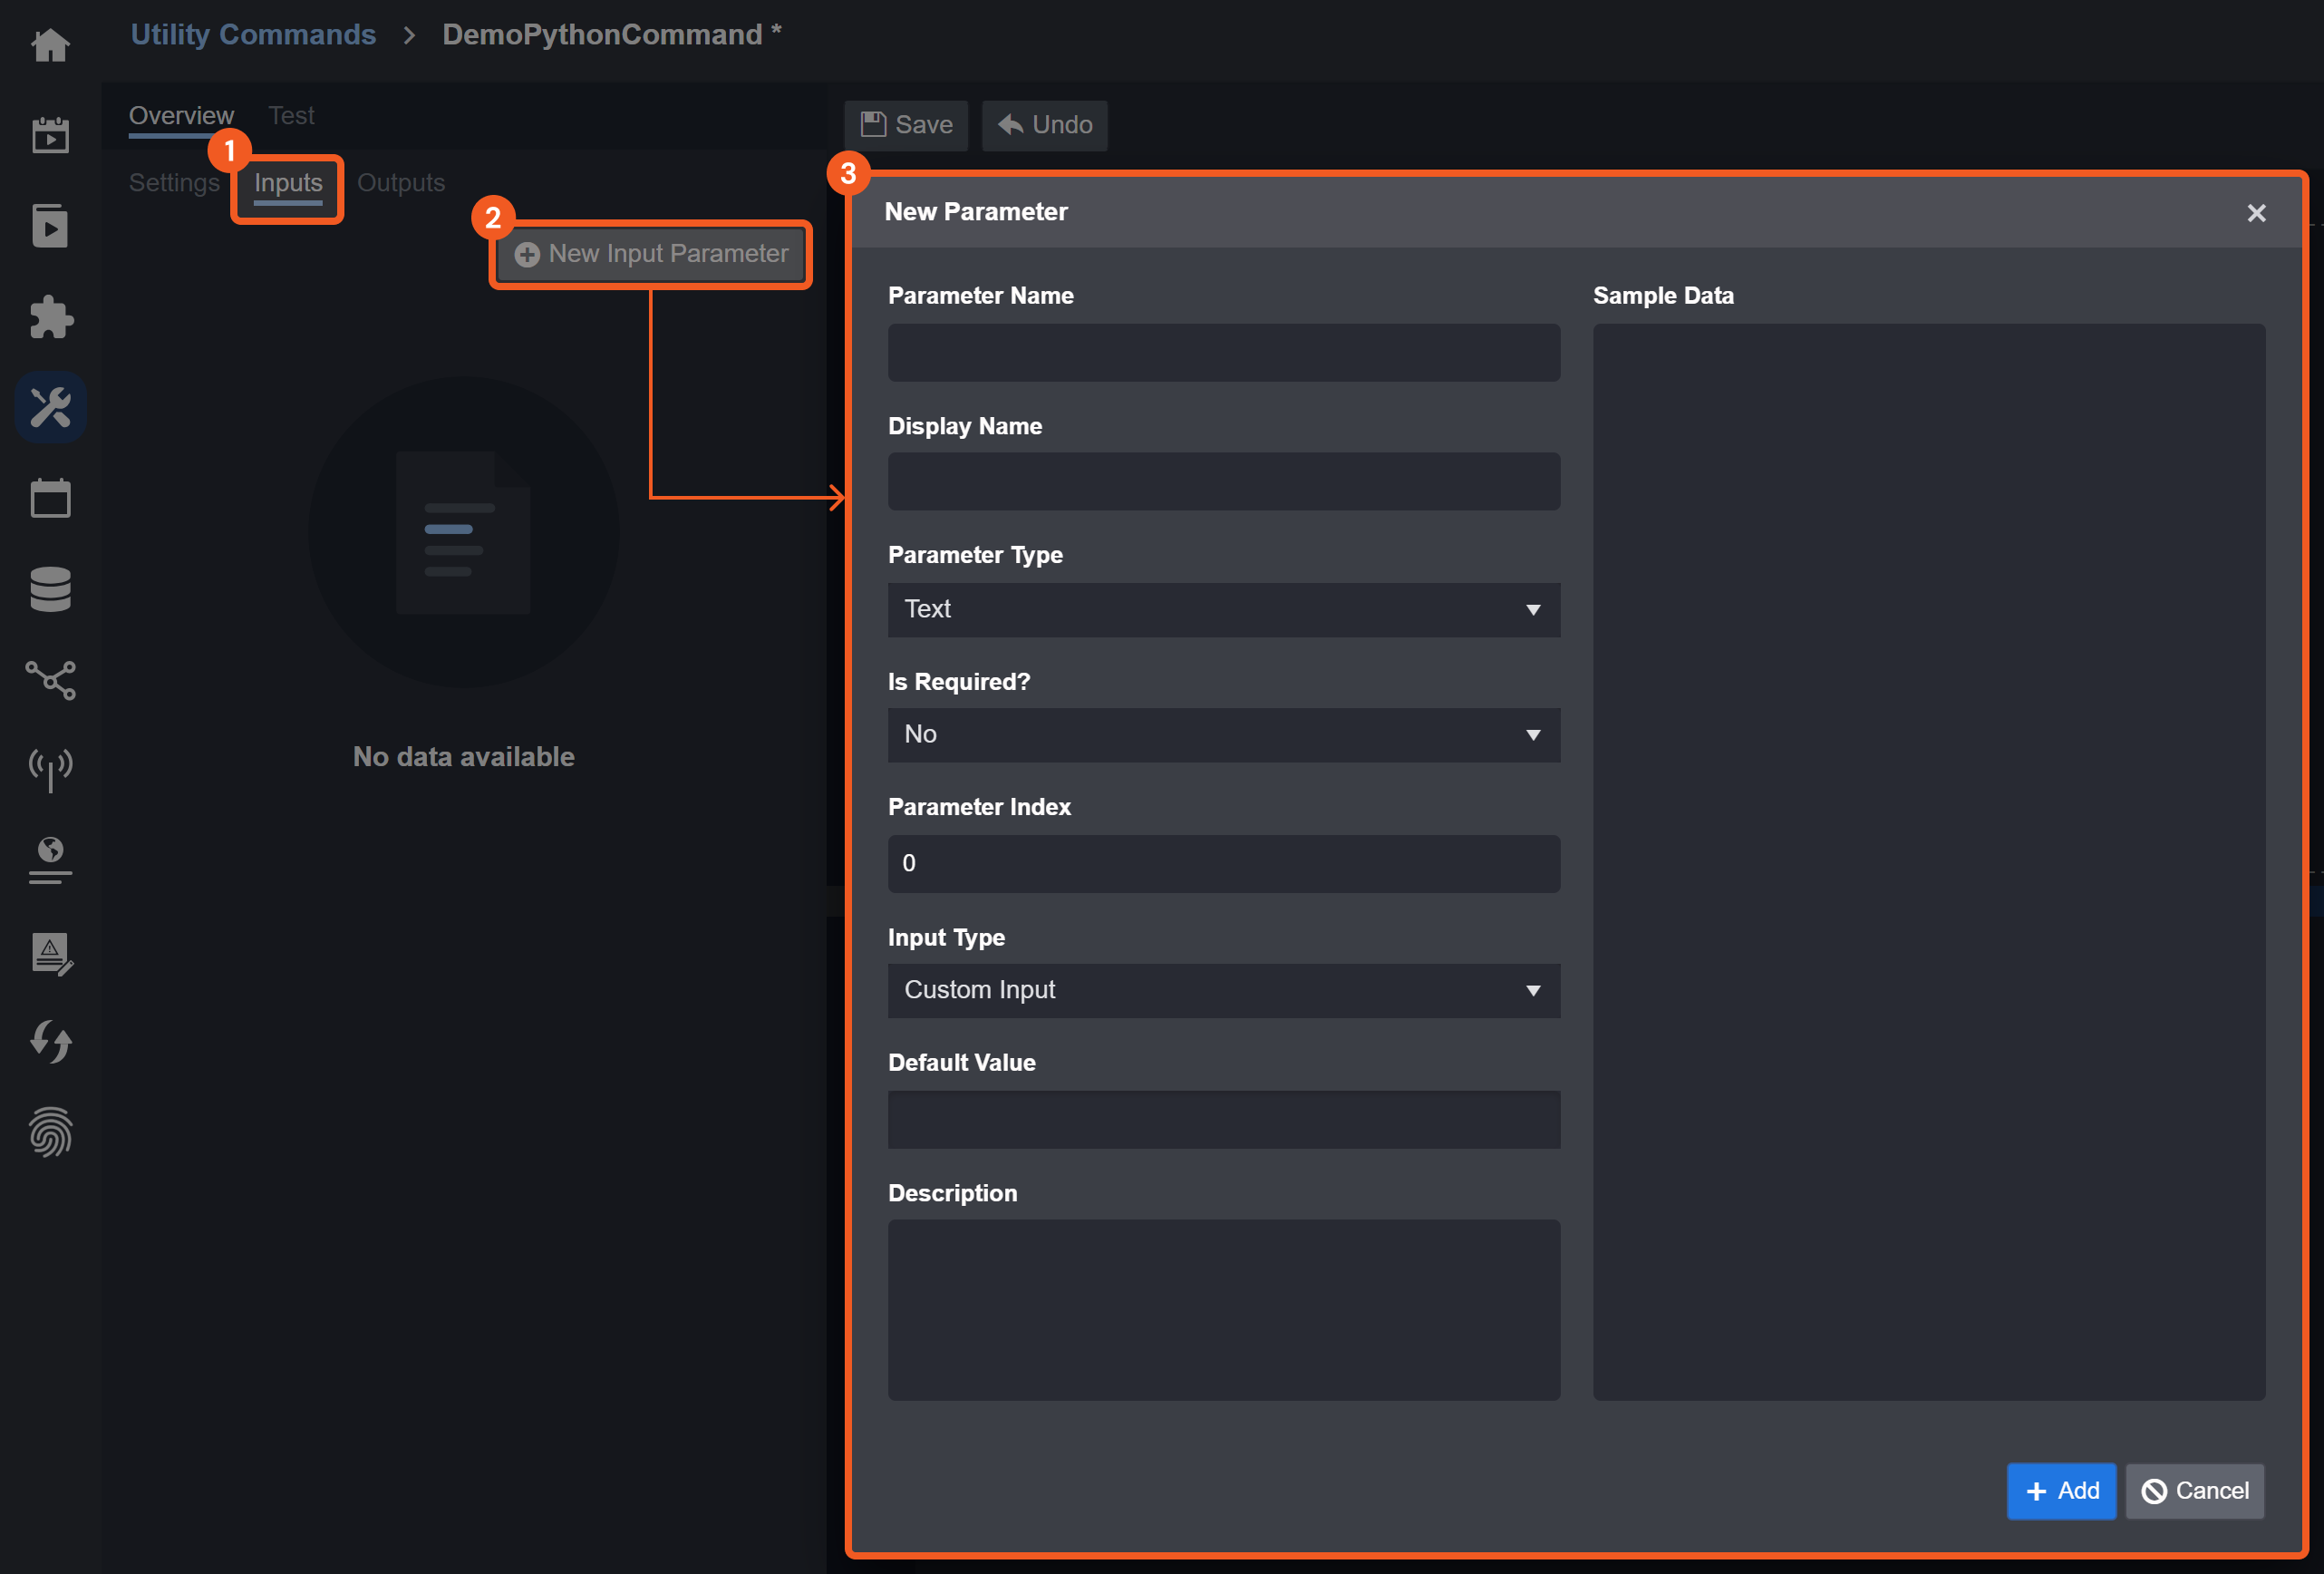Click the antenna broadcast sidebar icon
This screenshot has width=2324, height=1574.
(50, 770)
